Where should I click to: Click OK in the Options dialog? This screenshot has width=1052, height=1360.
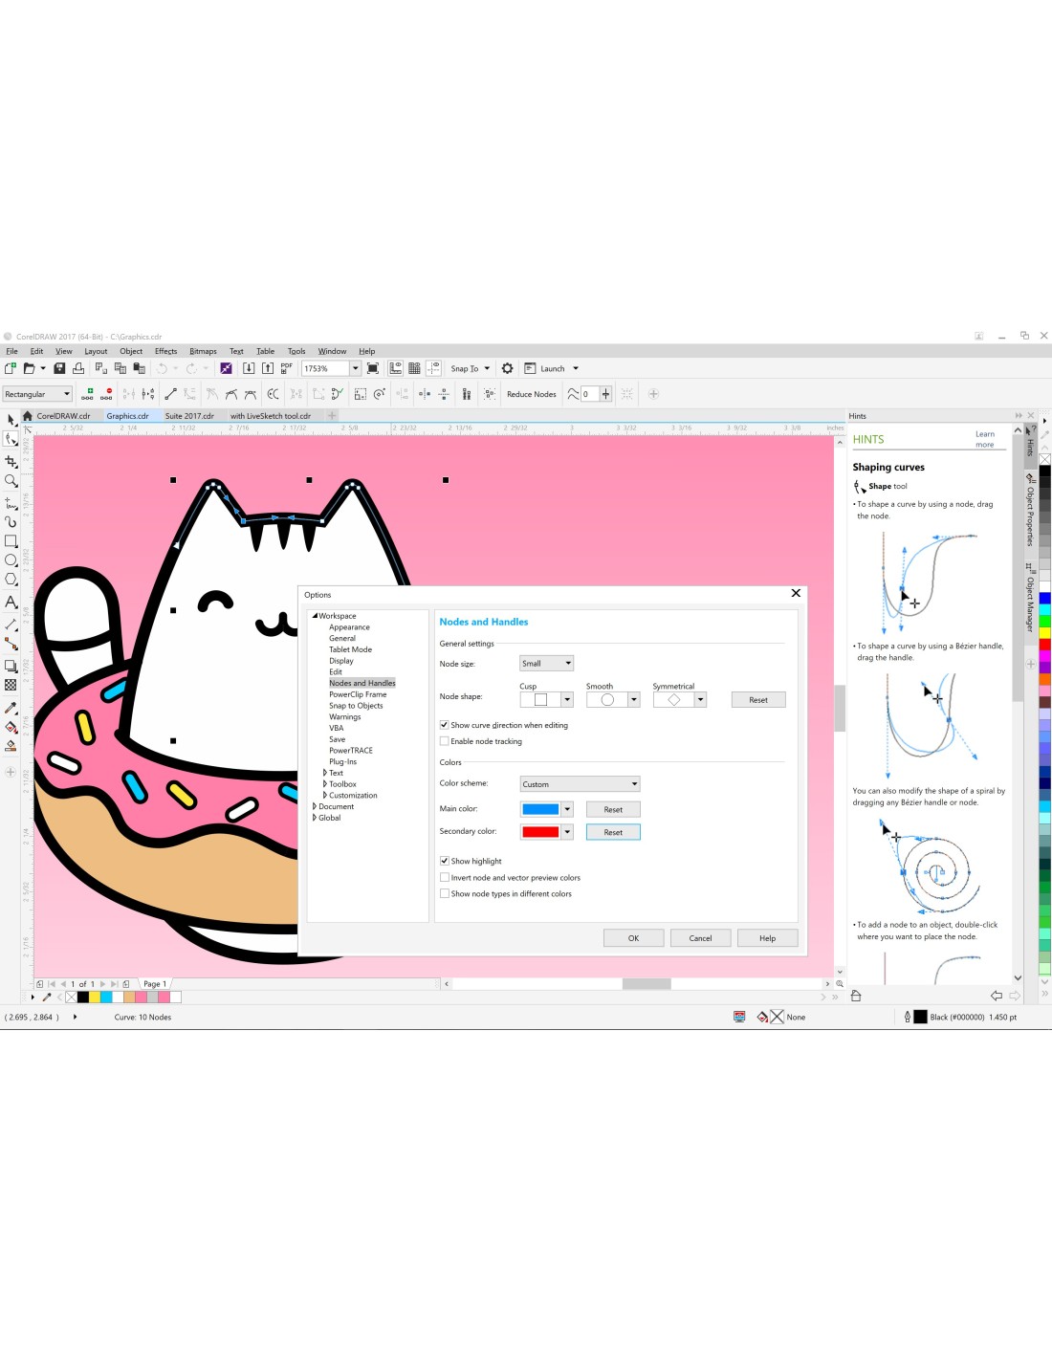point(633,938)
